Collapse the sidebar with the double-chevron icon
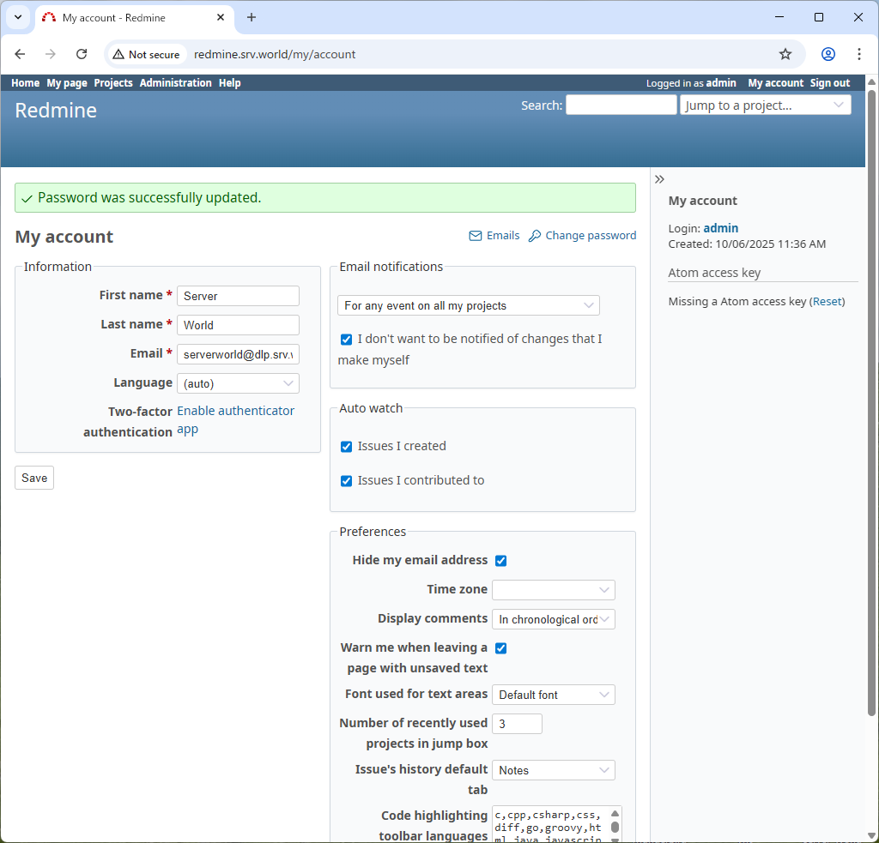Screen dimensions: 879x843 pyautogui.click(x=659, y=179)
